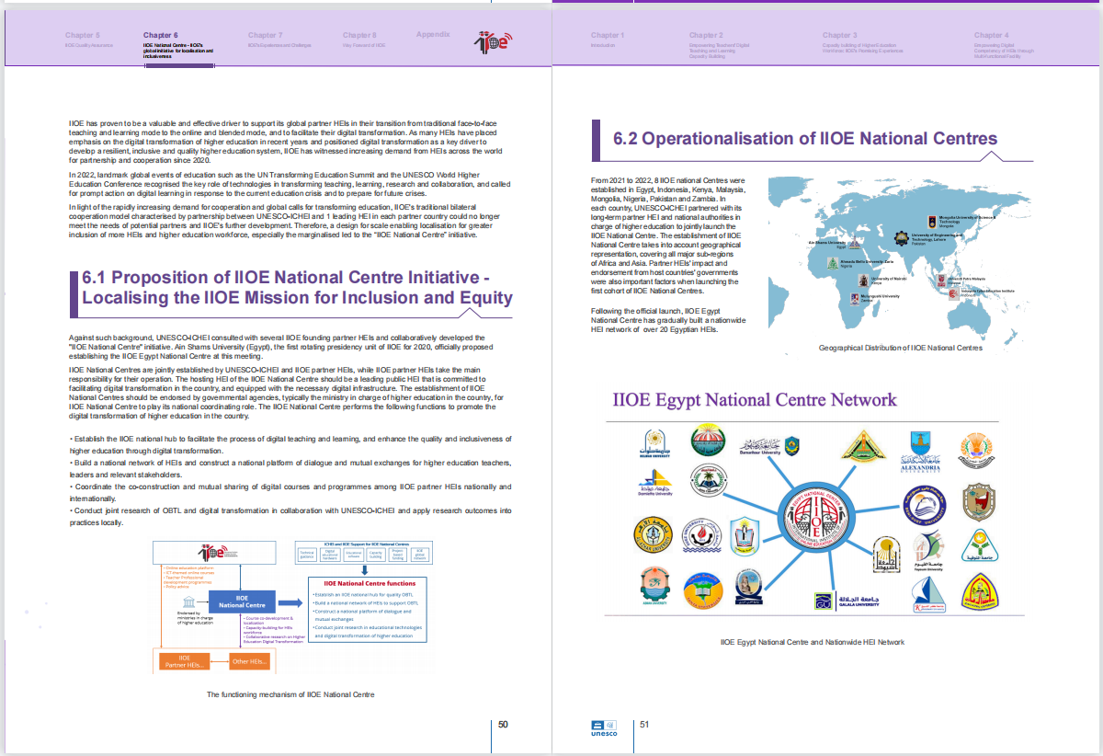Click the orange Other HEIs box
Screen dimensions: 1103x756
[249, 661]
